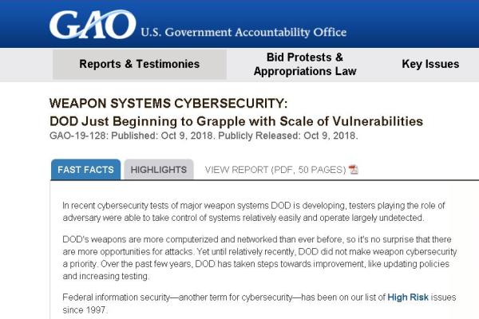Click the 'Federal information security' paragraph

pos(259,303)
